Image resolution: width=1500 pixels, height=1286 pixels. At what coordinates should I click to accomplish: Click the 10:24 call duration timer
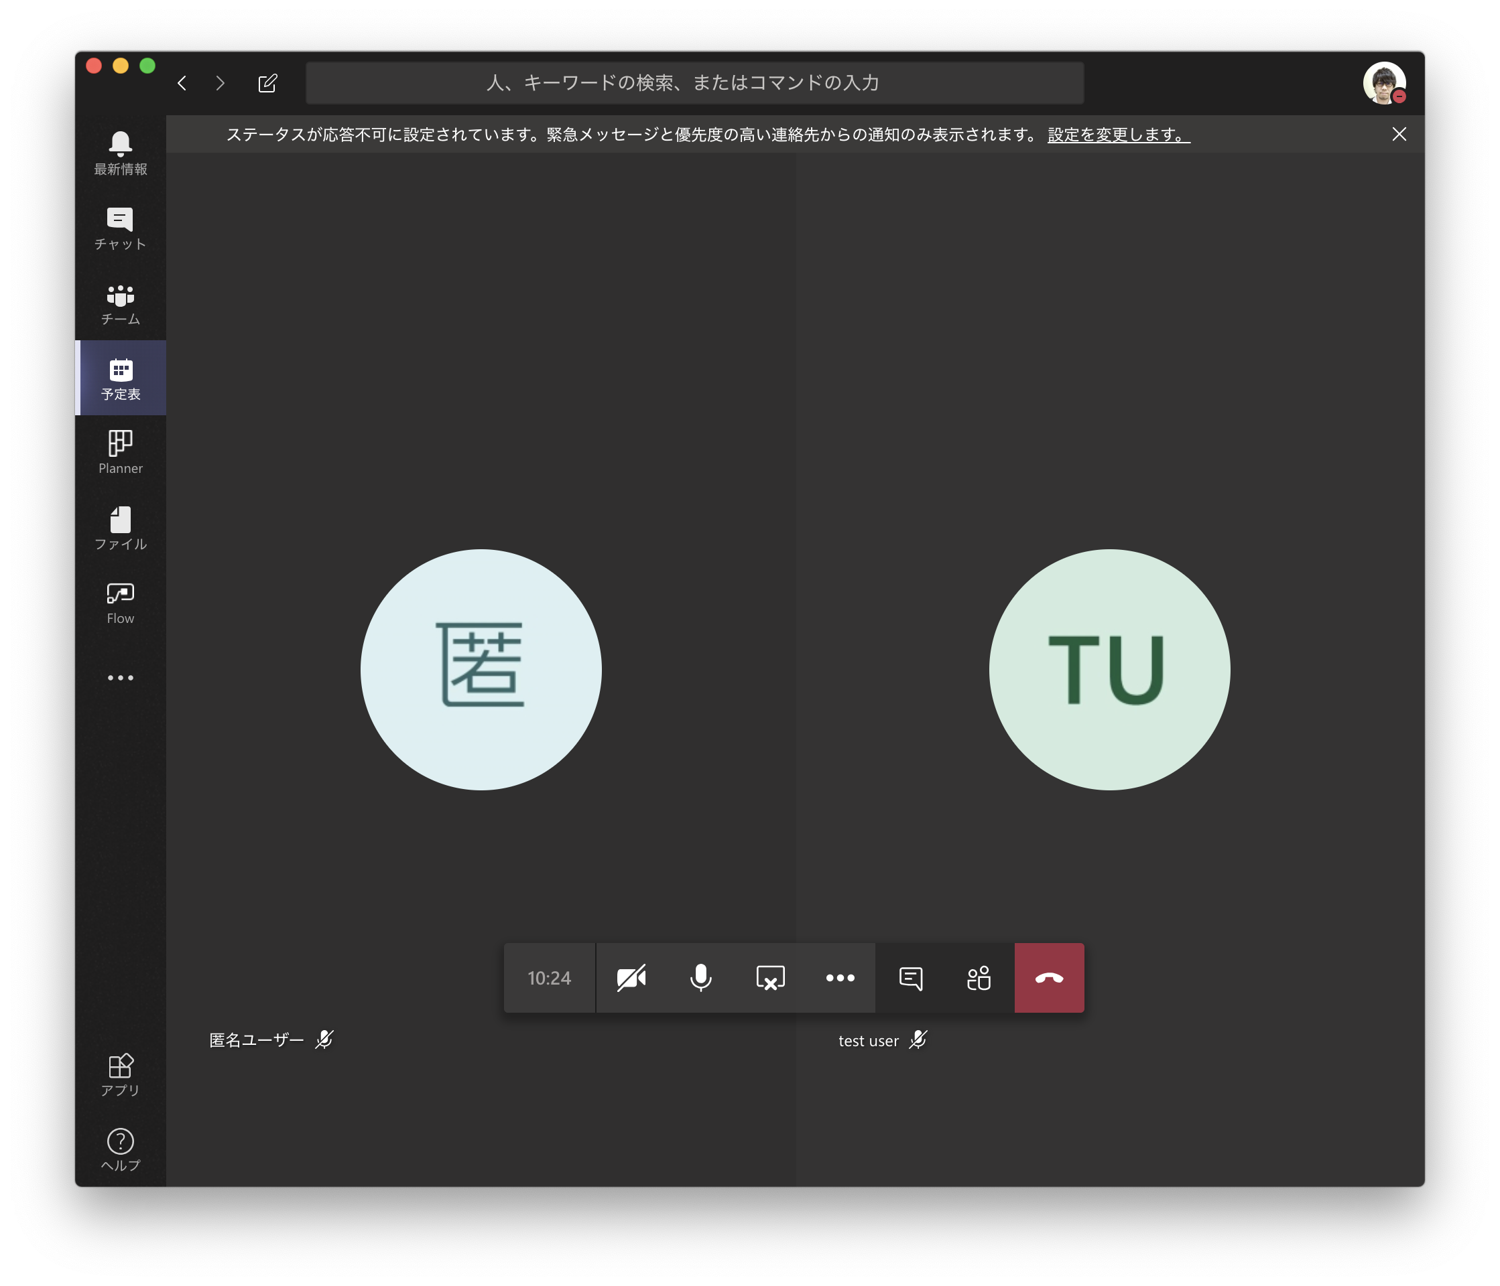tap(550, 978)
